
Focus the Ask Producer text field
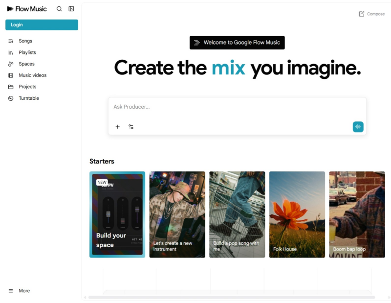[237, 107]
